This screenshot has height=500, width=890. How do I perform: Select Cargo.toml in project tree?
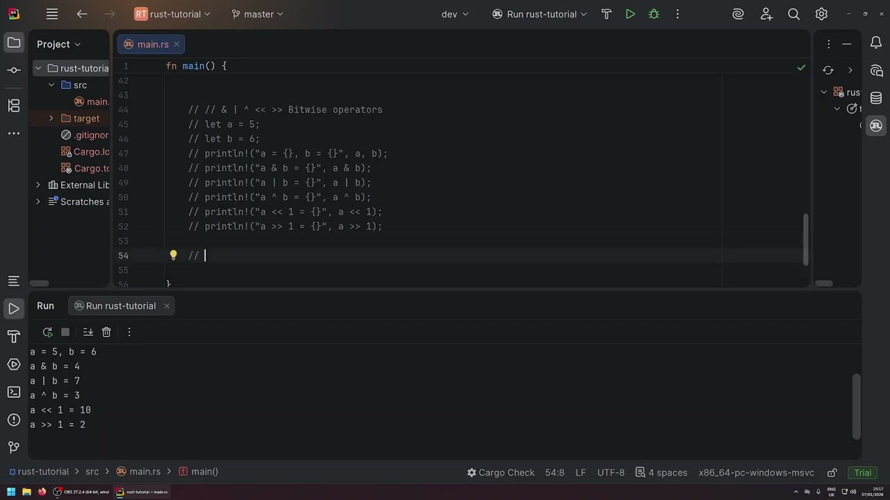pos(86,168)
